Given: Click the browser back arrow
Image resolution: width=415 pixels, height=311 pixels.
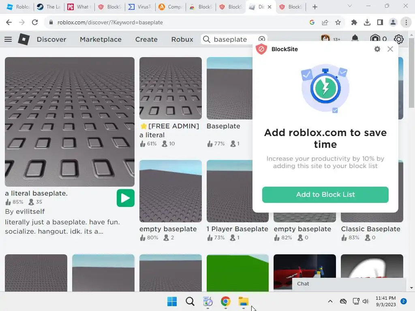Looking at the screenshot, I should (x=9, y=23).
